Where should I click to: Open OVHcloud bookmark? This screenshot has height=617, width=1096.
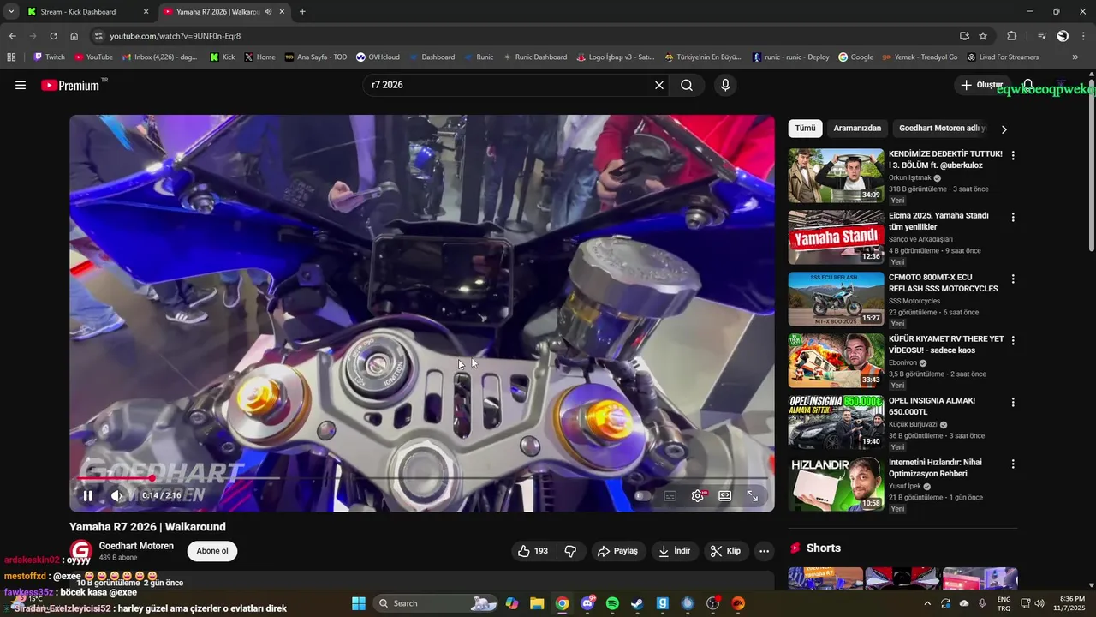(x=378, y=57)
